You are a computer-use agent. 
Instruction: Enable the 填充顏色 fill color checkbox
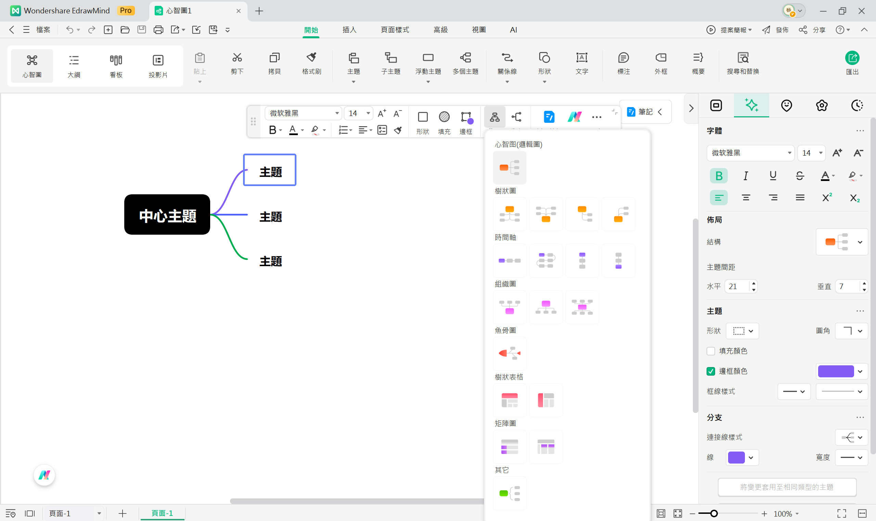(x=711, y=351)
